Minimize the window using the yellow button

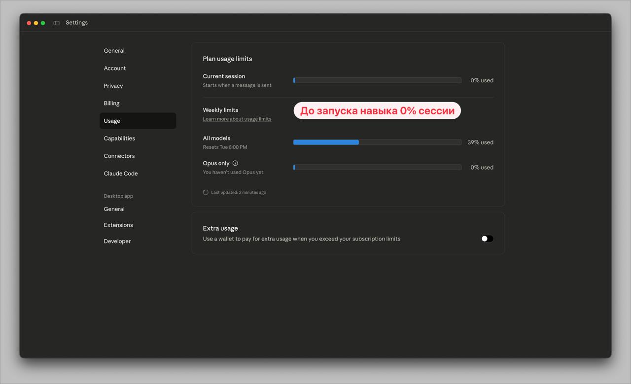(36, 23)
